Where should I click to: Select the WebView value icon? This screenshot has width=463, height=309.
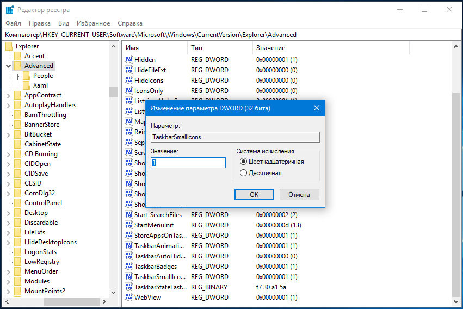pyautogui.click(x=129, y=297)
